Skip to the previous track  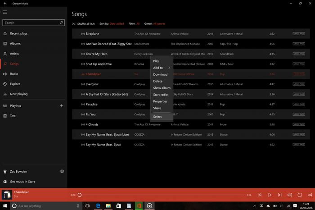pyautogui.click(x=260, y=195)
